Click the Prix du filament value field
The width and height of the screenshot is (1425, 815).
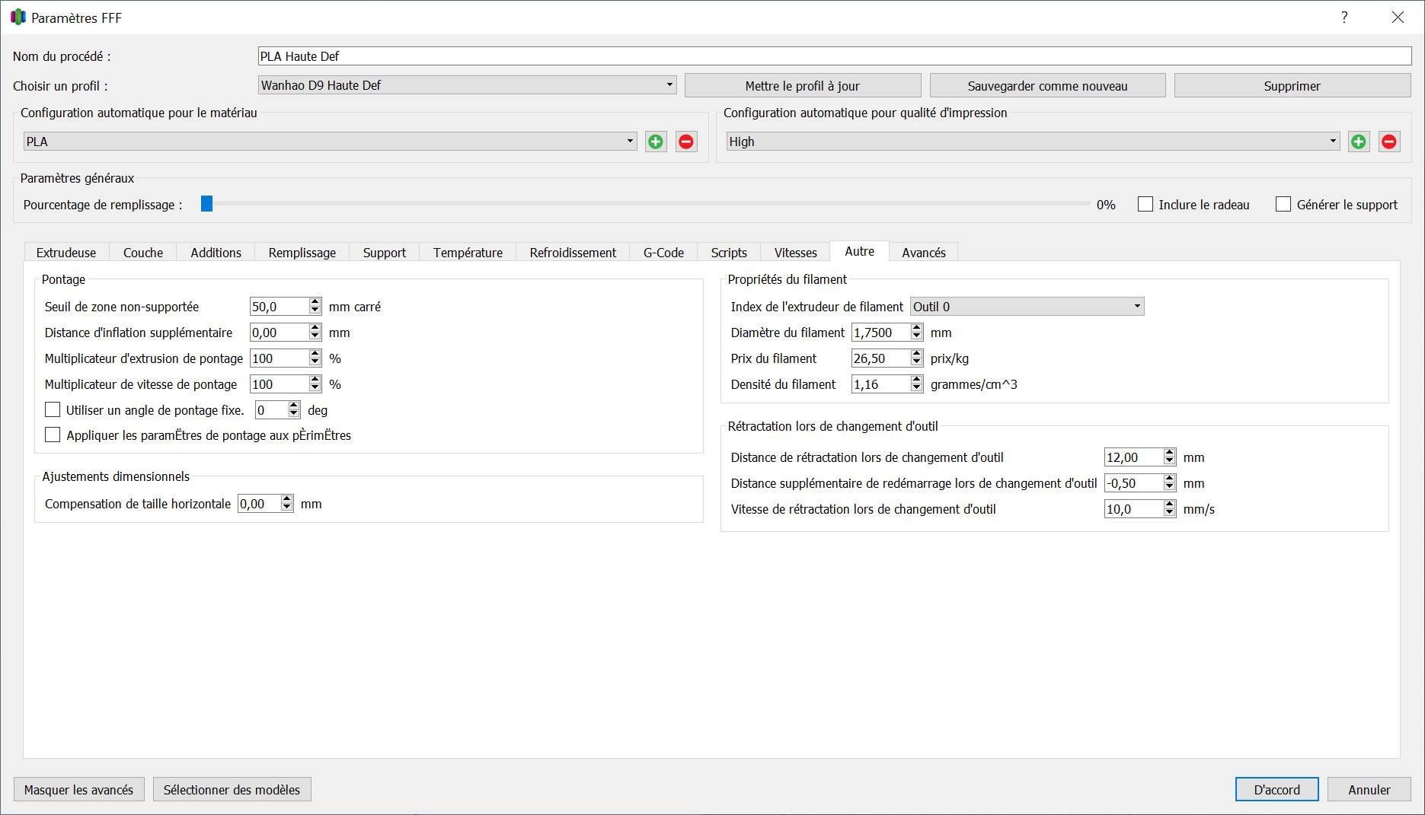pyautogui.click(x=880, y=358)
